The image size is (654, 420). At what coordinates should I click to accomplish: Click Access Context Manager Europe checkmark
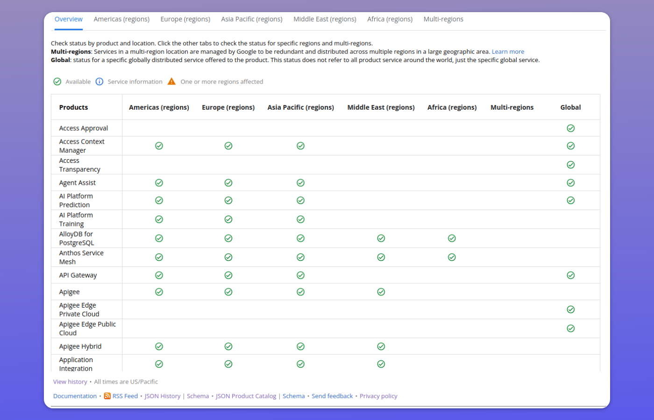click(x=228, y=146)
